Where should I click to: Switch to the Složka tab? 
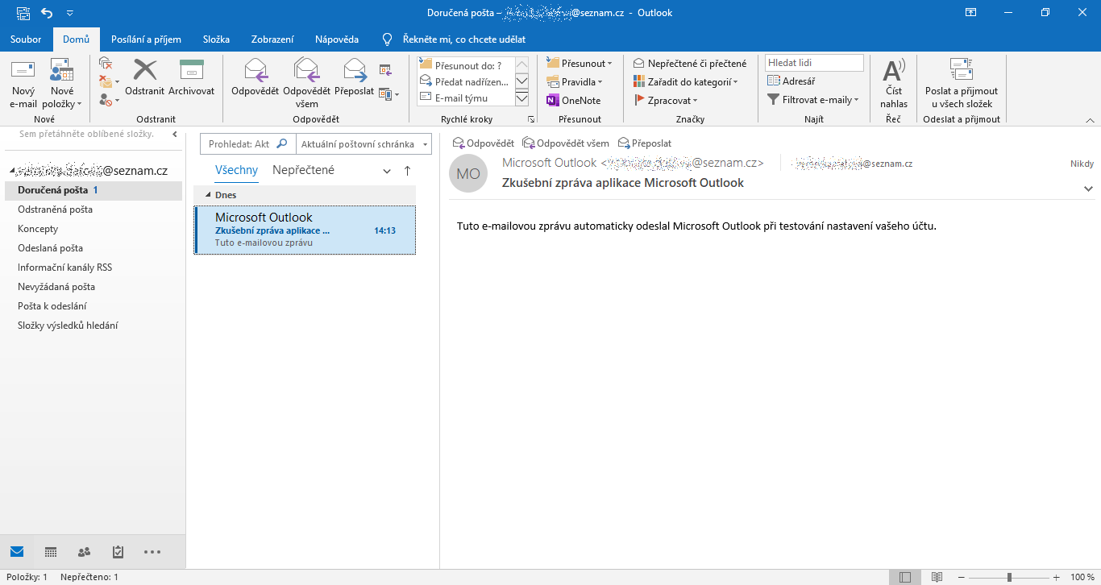pyautogui.click(x=216, y=39)
